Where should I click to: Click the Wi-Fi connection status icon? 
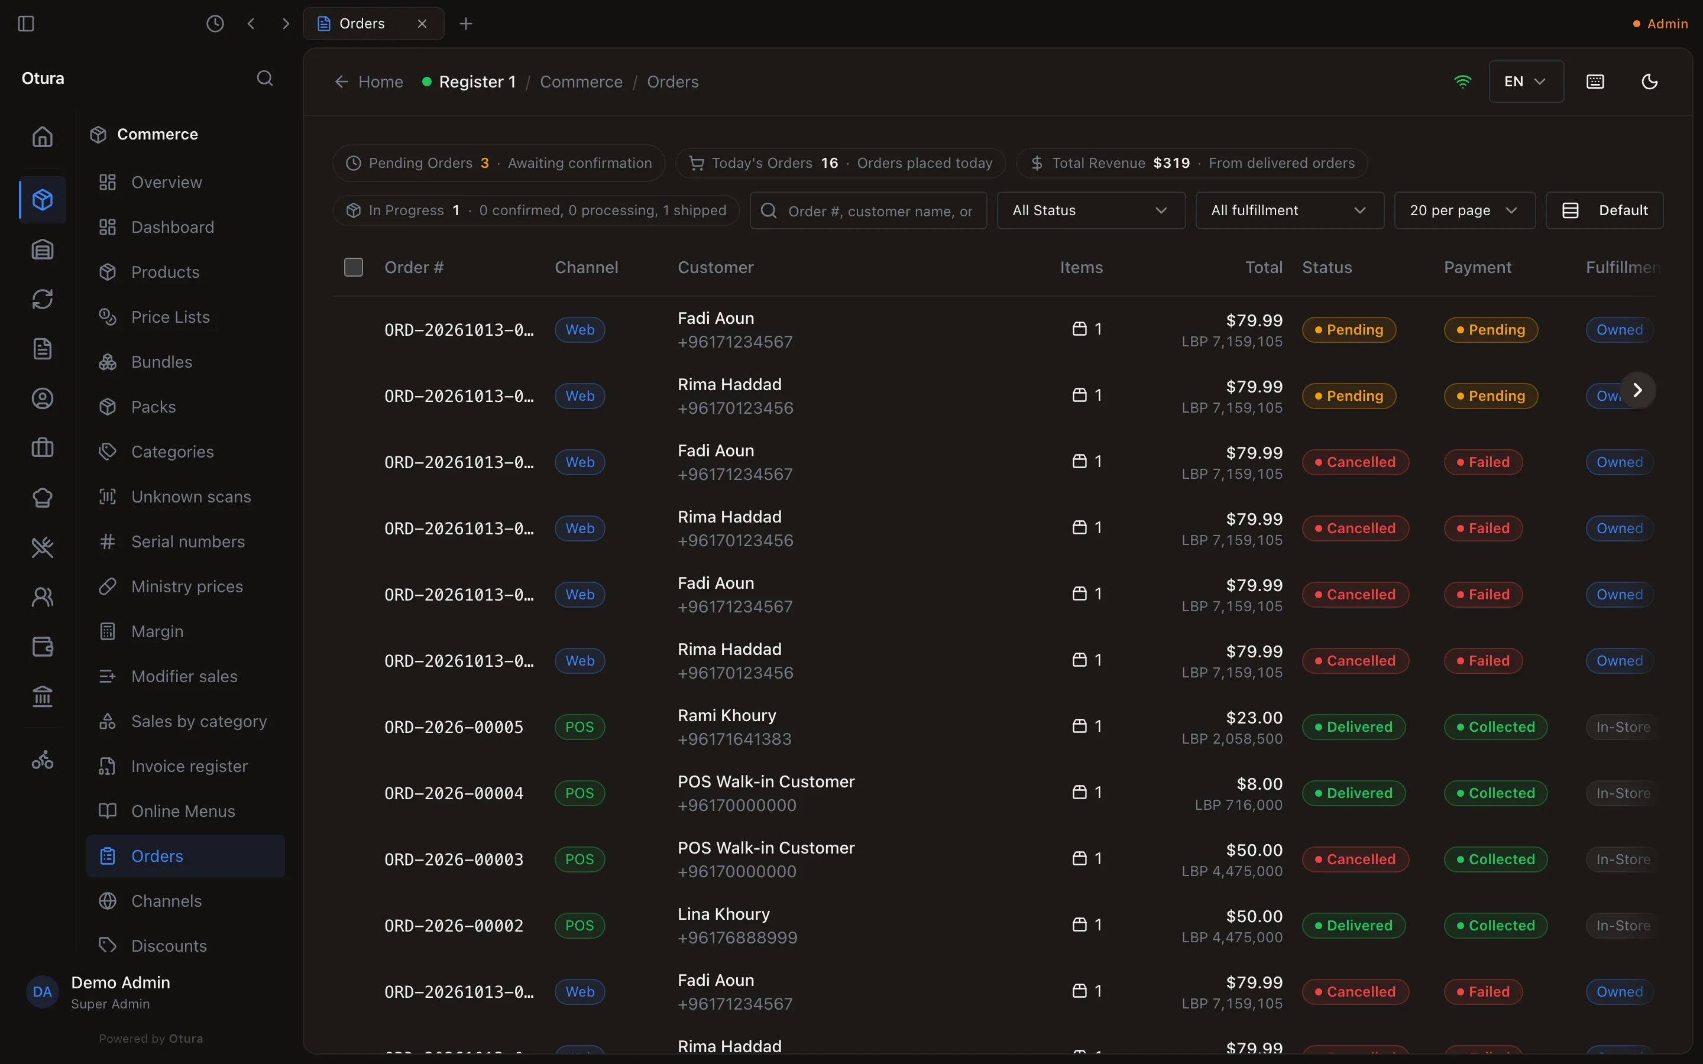1462,82
